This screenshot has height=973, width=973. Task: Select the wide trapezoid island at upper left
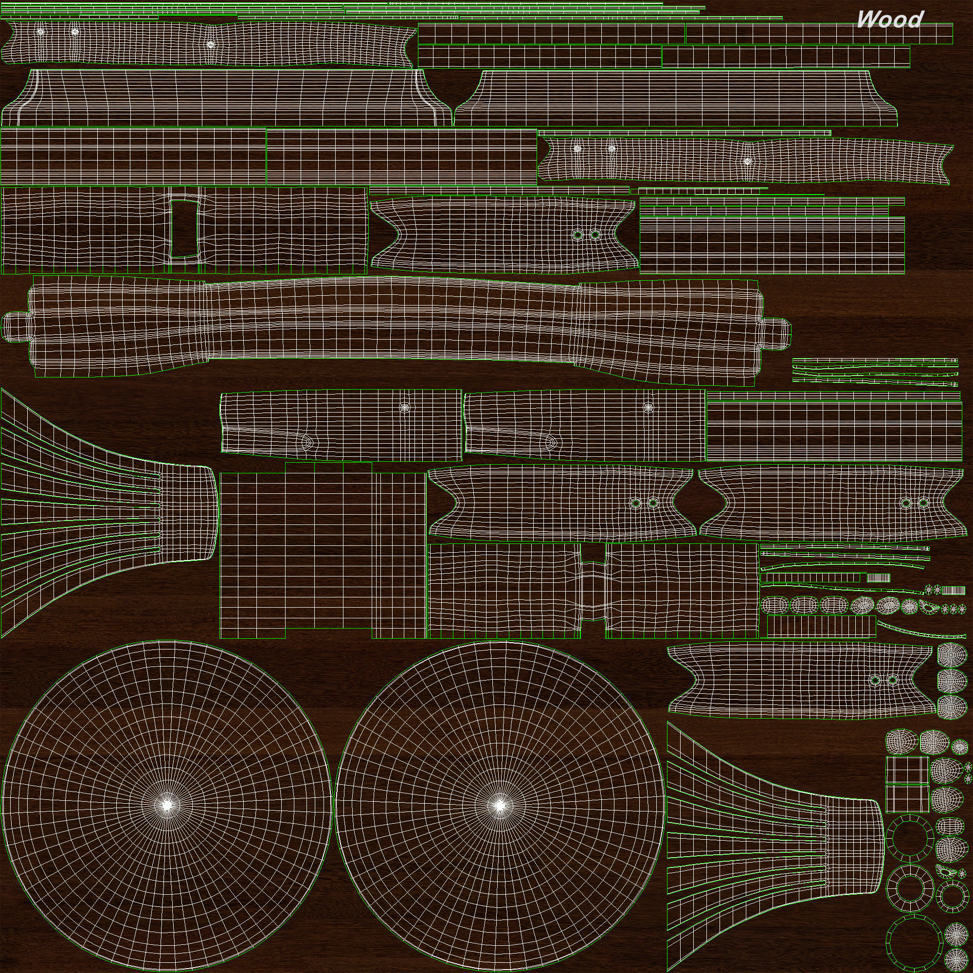coord(227,98)
